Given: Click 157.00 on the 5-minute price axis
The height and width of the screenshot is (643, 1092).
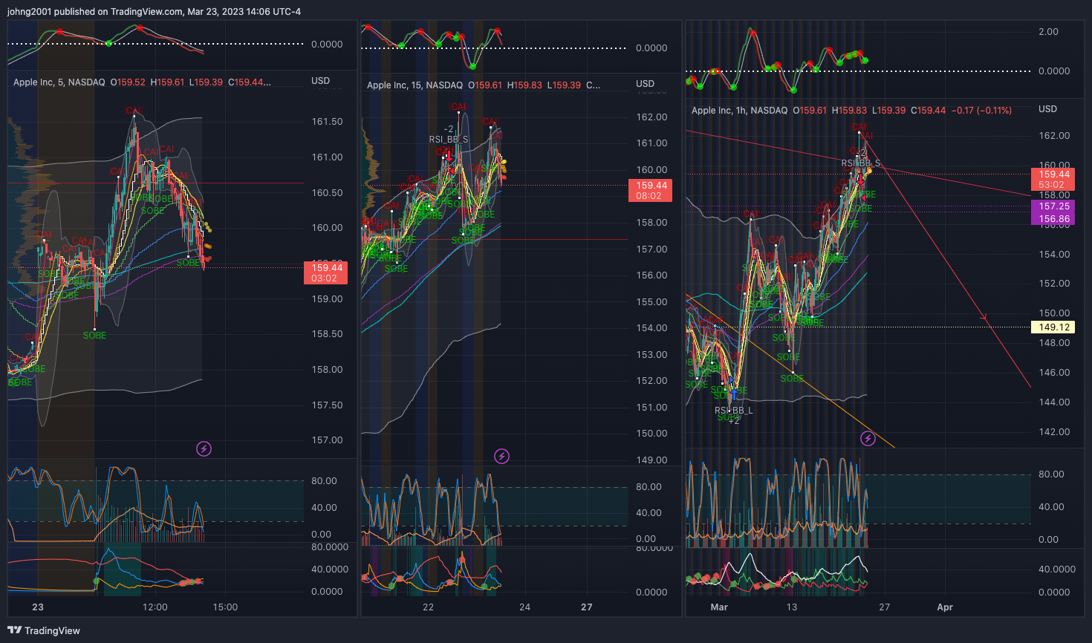Looking at the screenshot, I should coord(327,440).
